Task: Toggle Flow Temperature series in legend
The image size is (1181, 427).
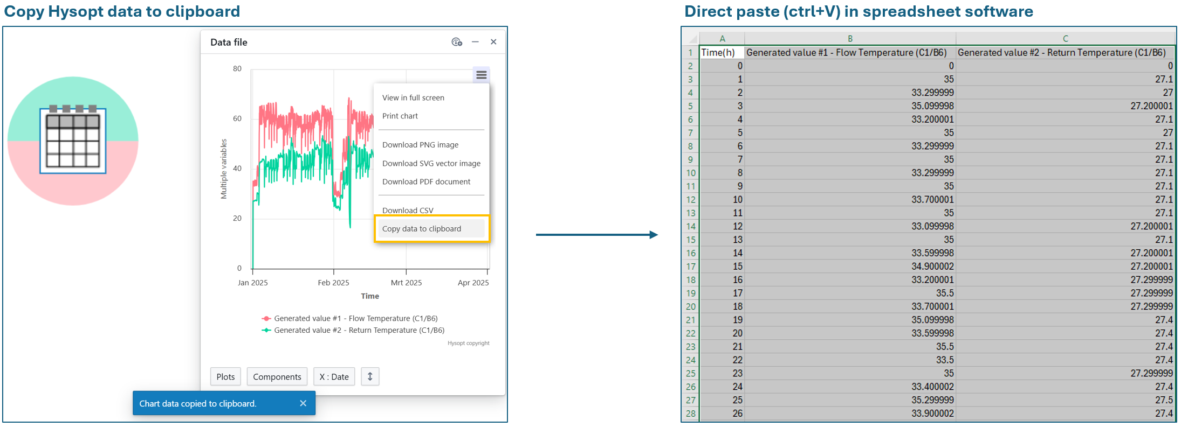Action: click(x=355, y=318)
